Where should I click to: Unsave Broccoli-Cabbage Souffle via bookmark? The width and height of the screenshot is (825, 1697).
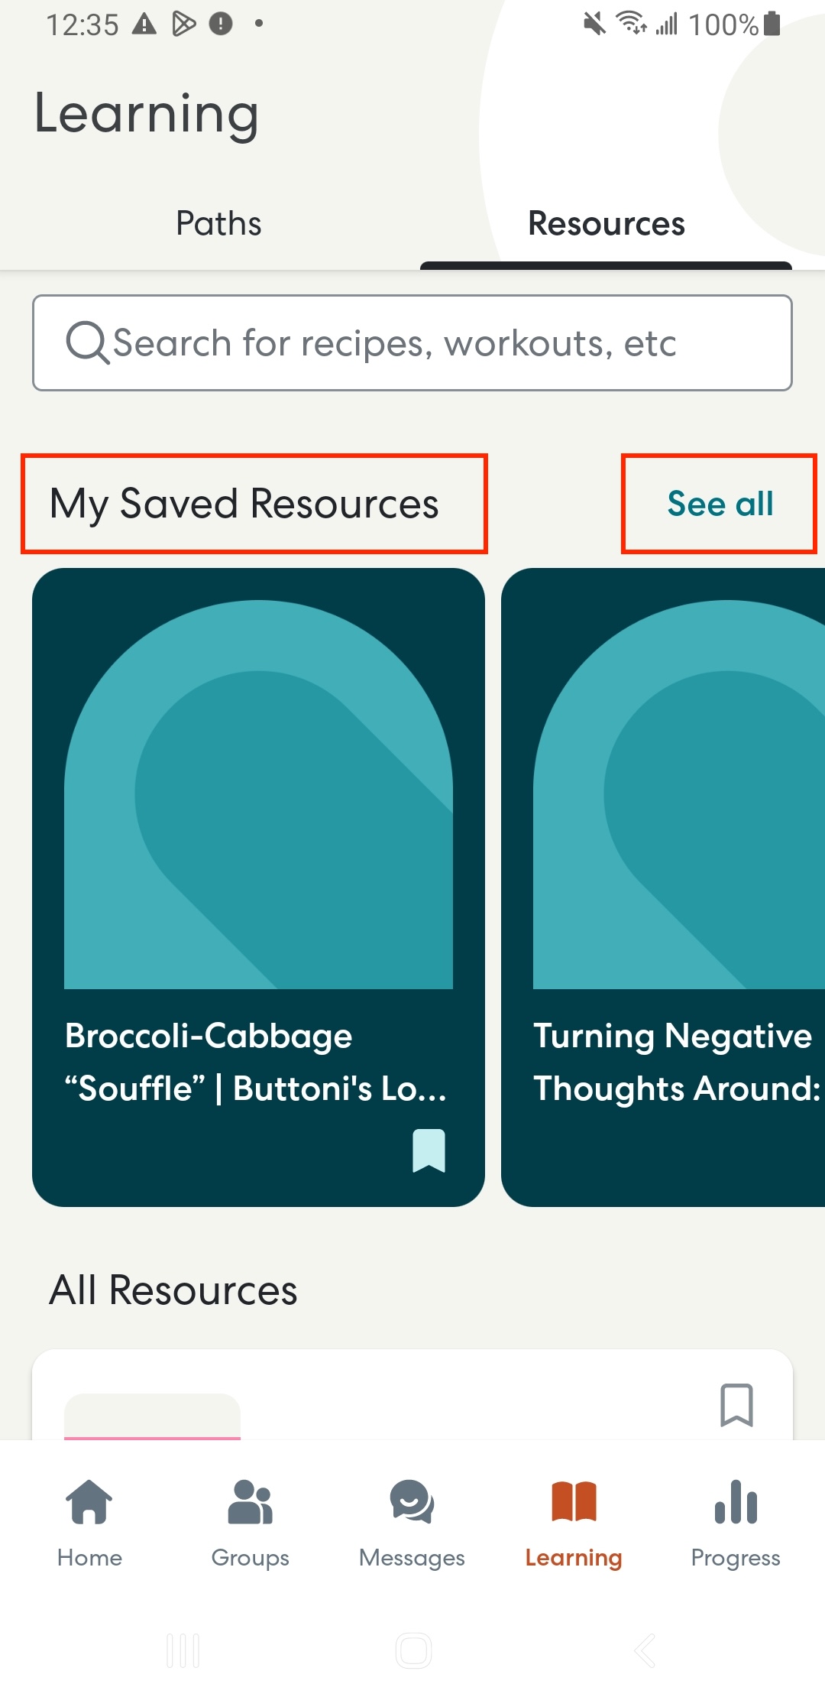(429, 1150)
